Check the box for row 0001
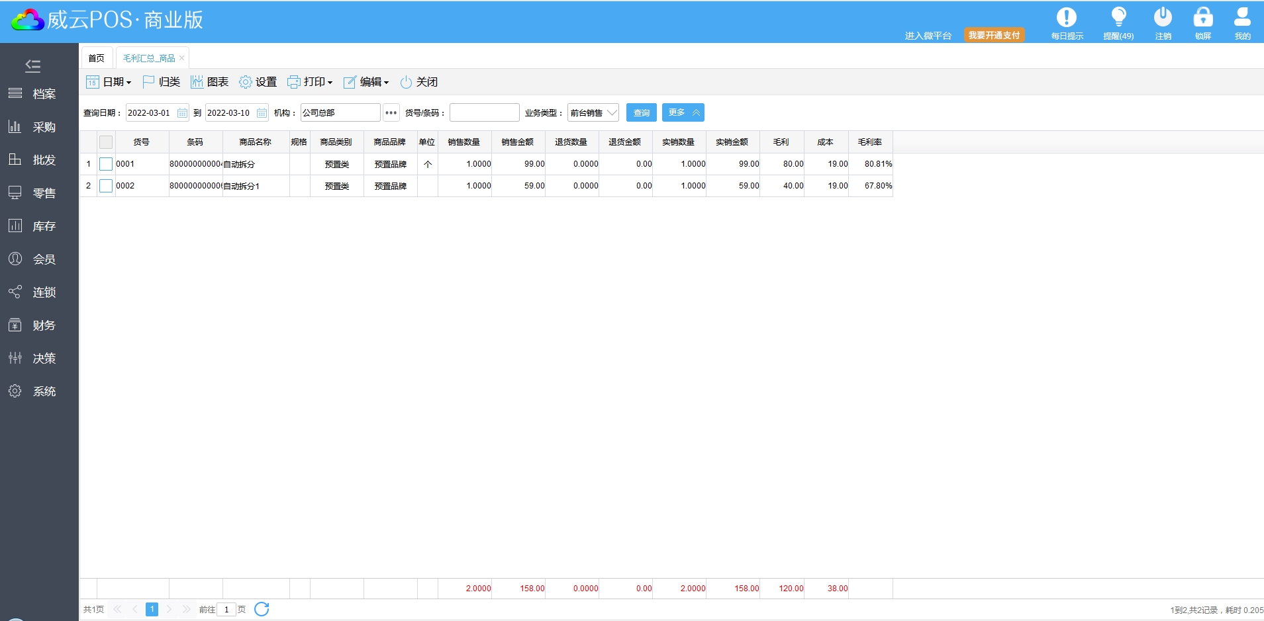 coord(106,164)
